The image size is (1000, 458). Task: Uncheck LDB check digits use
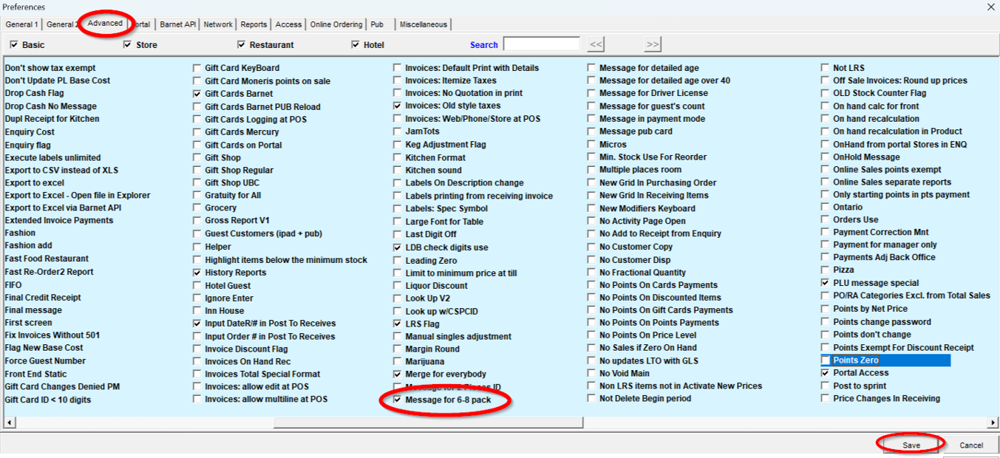click(398, 247)
